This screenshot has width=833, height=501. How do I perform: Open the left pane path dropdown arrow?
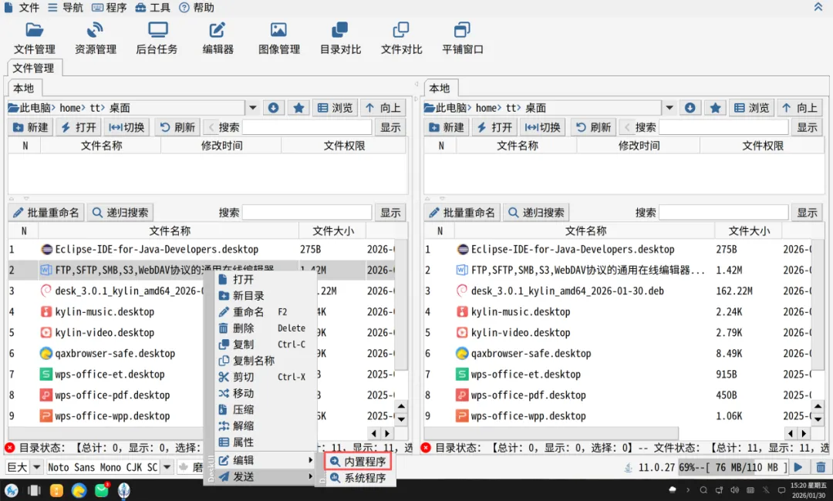coord(253,108)
